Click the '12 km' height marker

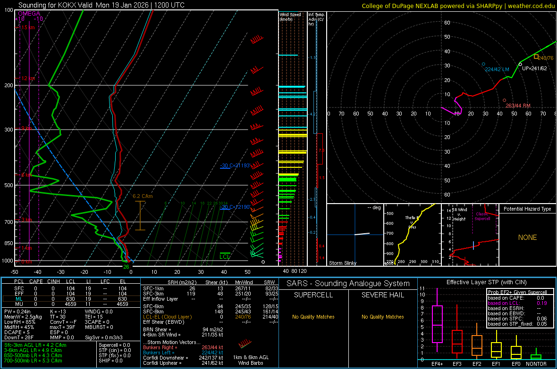(28, 78)
